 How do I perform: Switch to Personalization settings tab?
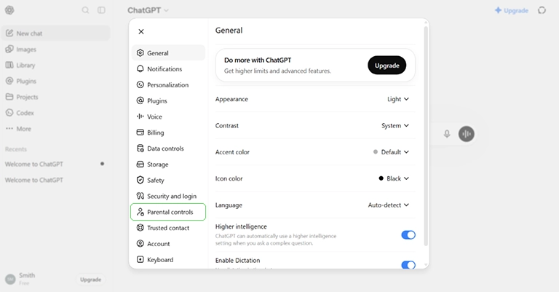coord(168,84)
